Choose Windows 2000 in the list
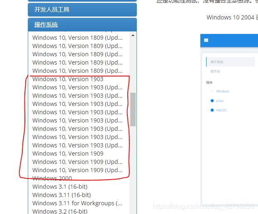Image resolution: width=258 pixels, height=214 pixels. coord(52,178)
